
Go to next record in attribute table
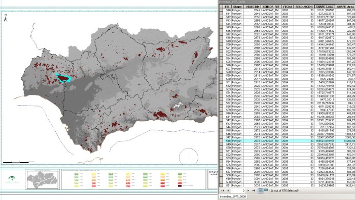point(248,190)
